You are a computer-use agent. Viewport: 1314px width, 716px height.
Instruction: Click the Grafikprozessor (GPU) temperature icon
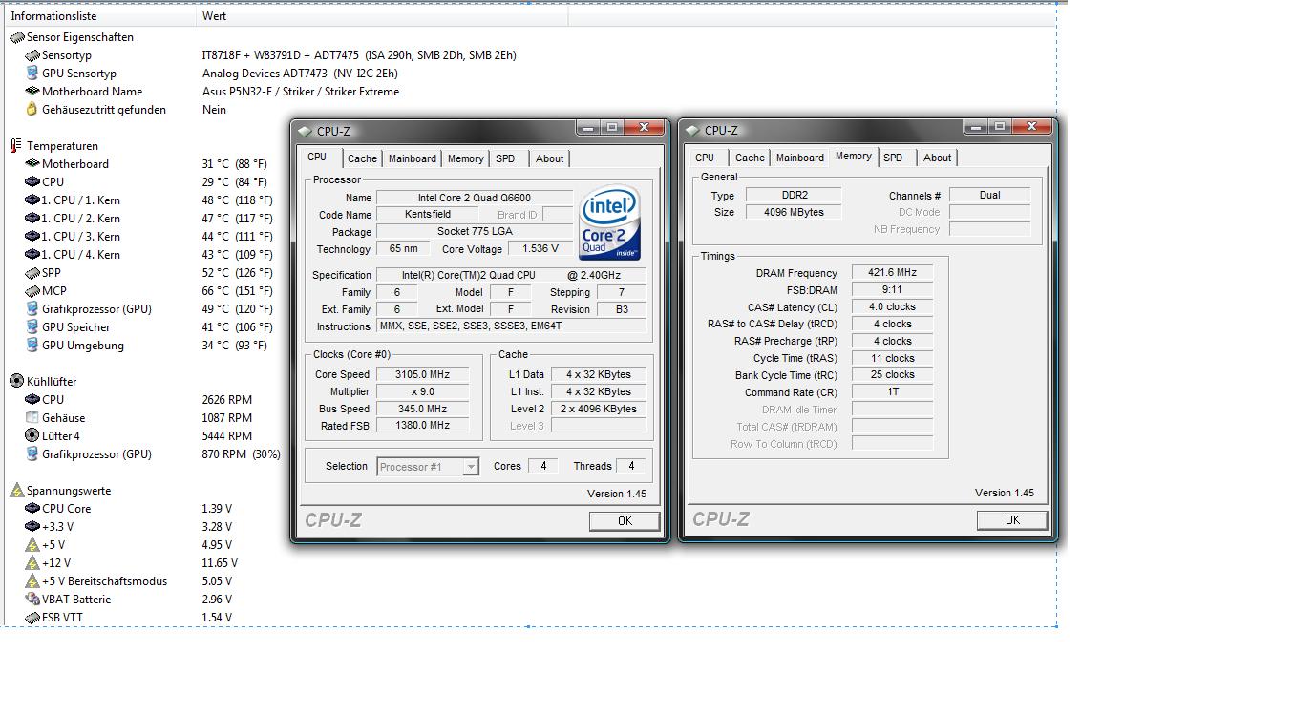click(x=32, y=309)
